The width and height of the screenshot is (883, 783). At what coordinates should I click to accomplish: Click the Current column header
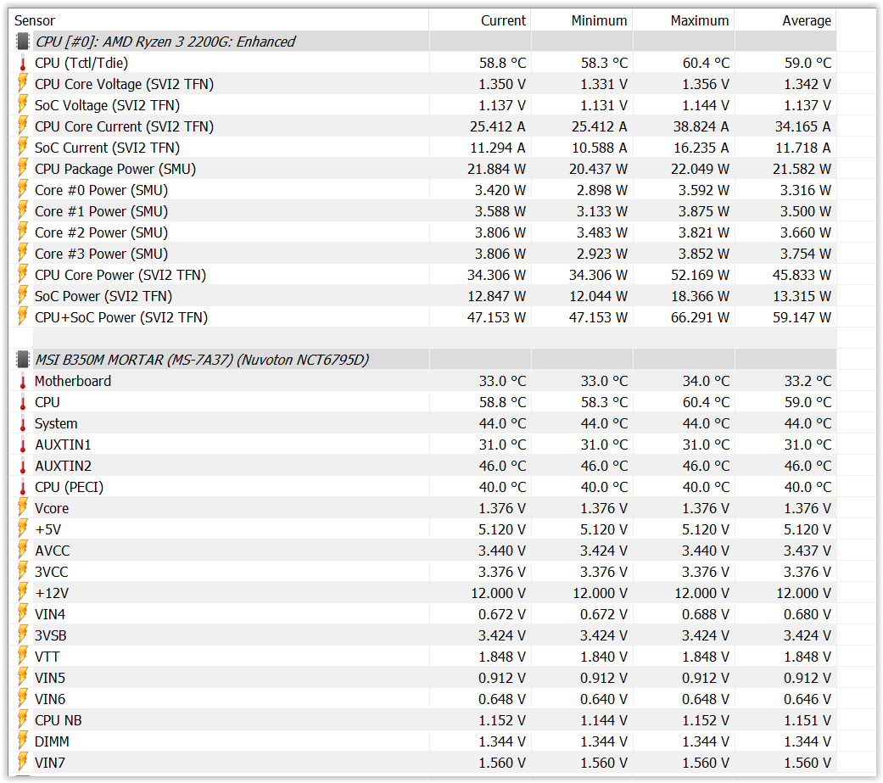click(x=503, y=20)
